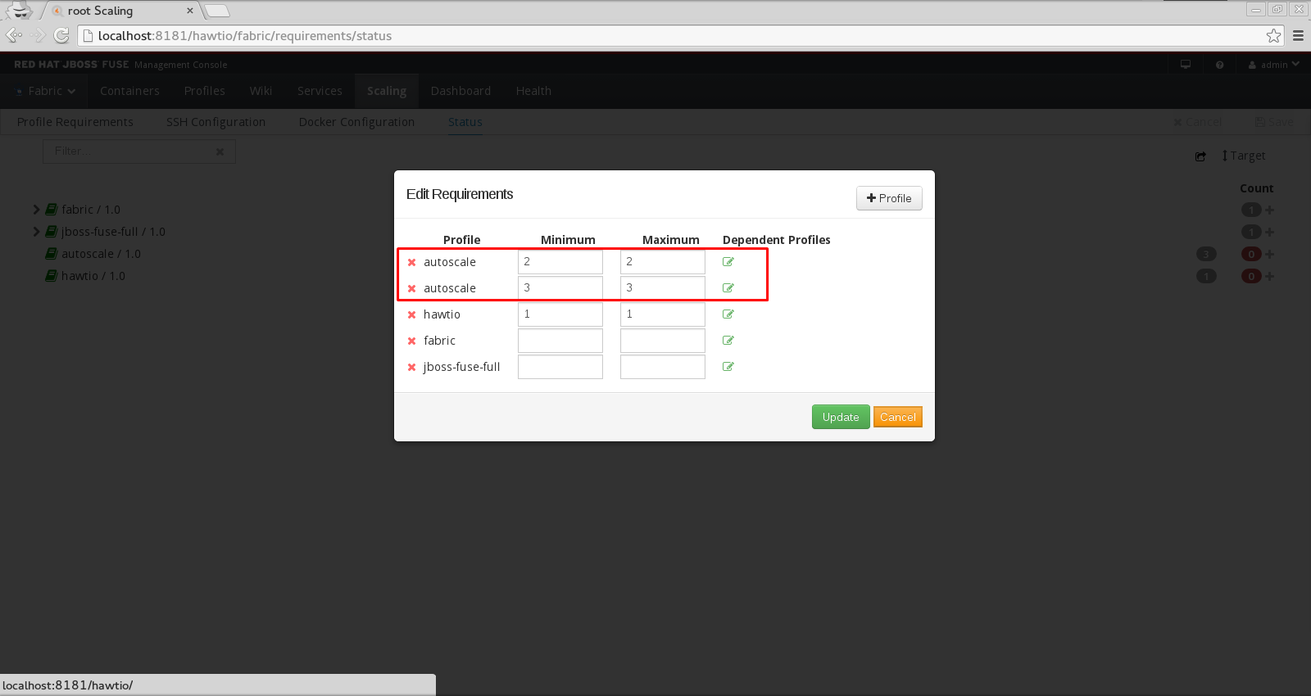Focus the Minimum field for hawtio
Image resolution: width=1311 pixels, height=696 pixels.
(x=560, y=314)
